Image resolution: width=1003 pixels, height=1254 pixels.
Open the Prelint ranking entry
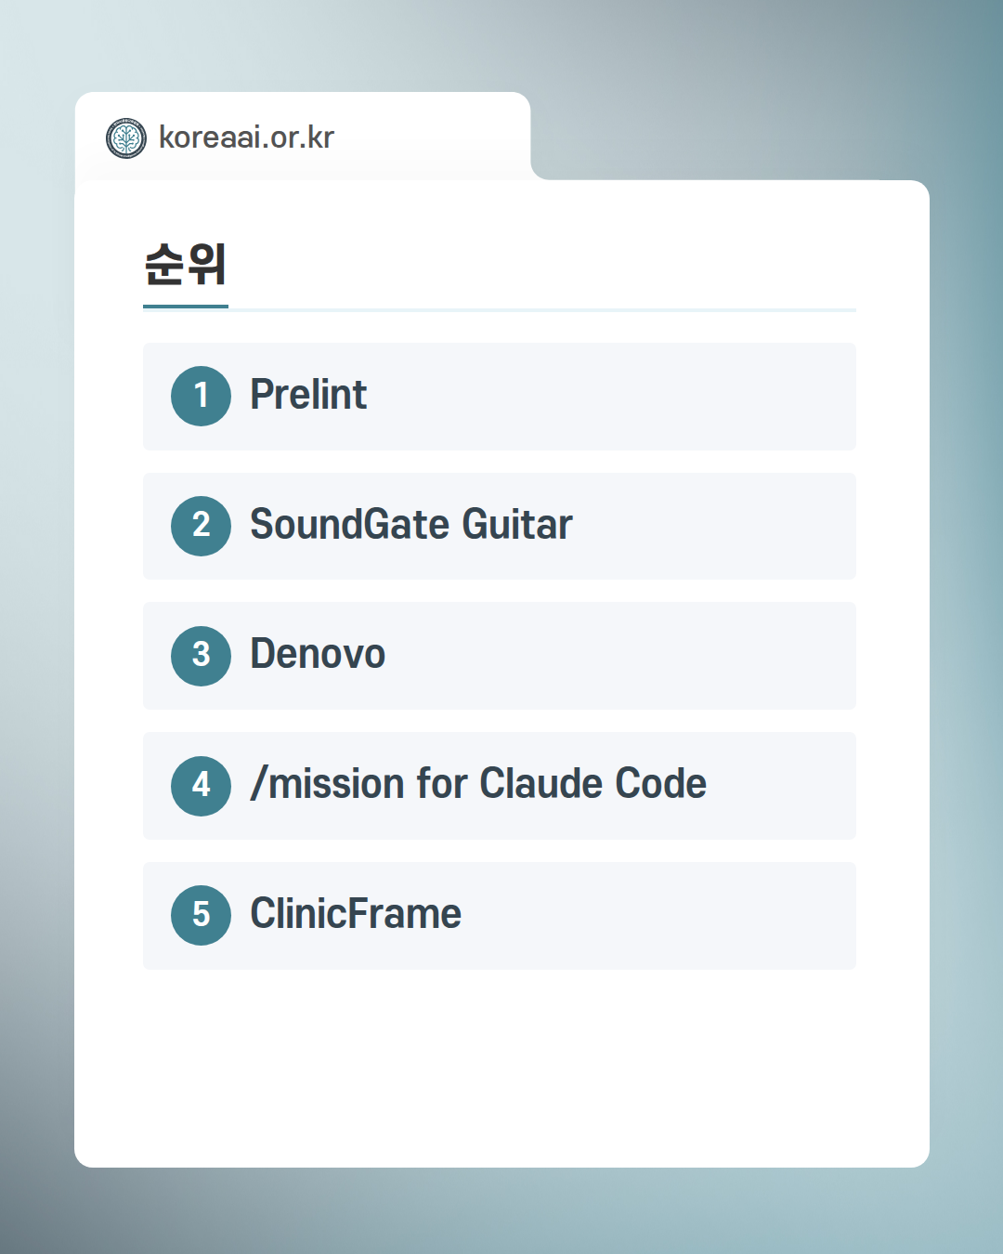click(308, 395)
